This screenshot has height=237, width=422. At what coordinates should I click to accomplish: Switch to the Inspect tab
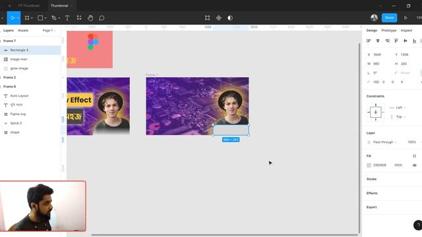pyautogui.click(x=406, y=30)
